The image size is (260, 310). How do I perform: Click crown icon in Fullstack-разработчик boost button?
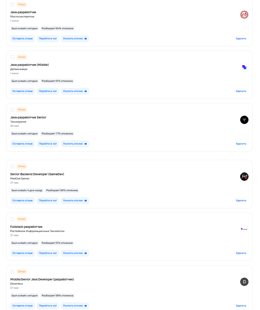click(86, 253)
